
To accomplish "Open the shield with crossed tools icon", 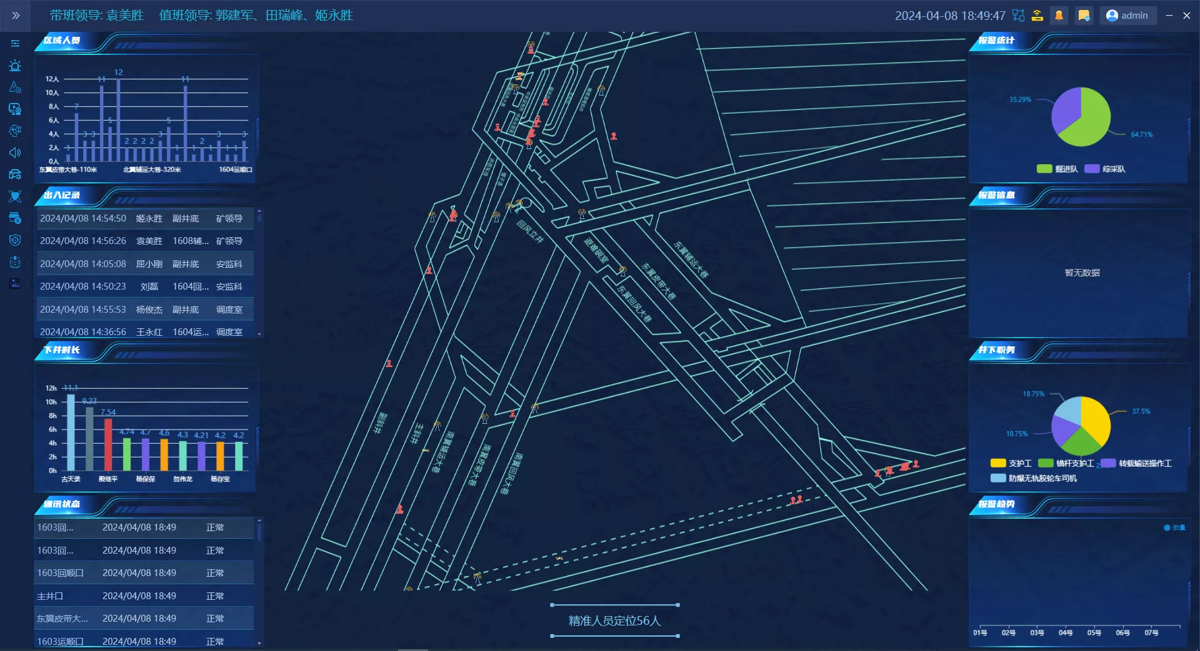I will pyautogui.click(x=15, y=197).
